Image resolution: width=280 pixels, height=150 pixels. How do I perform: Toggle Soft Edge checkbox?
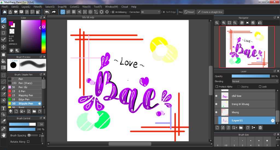164,12
